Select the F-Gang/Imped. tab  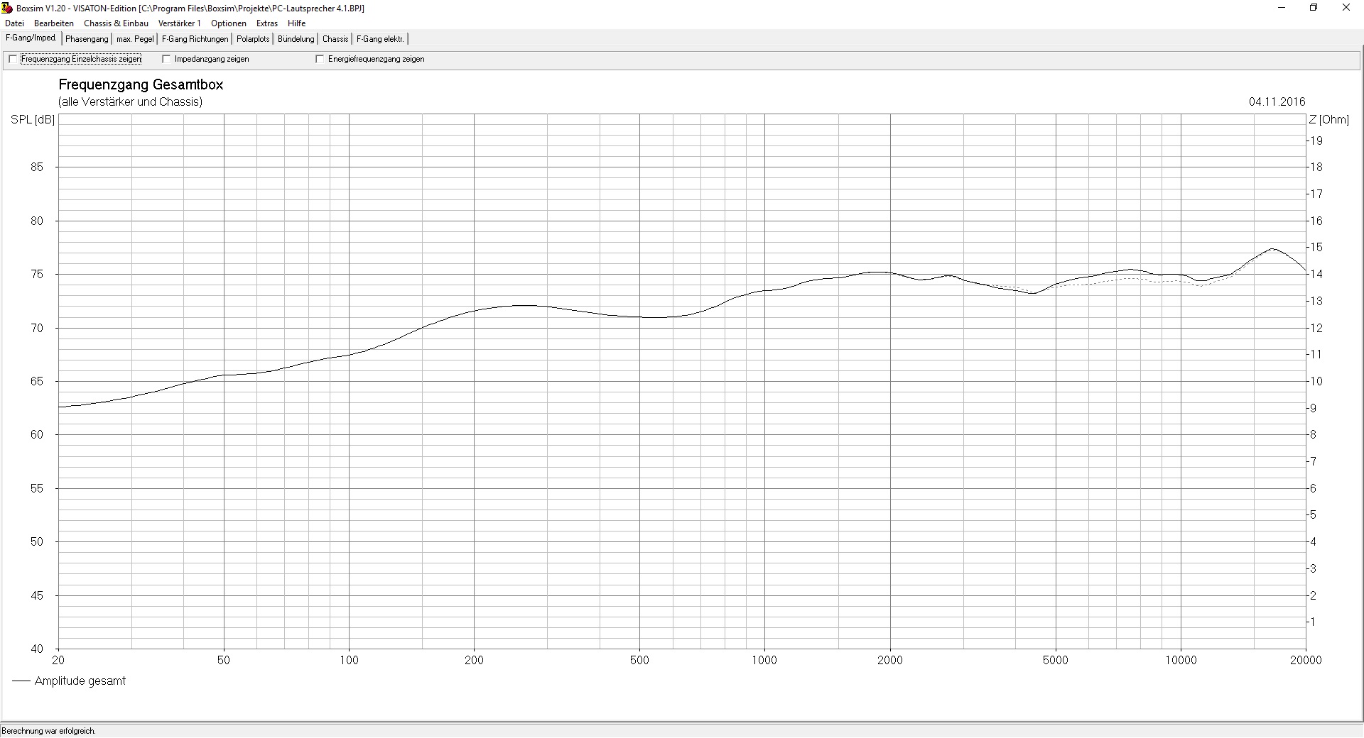click(x=31, y=38)
